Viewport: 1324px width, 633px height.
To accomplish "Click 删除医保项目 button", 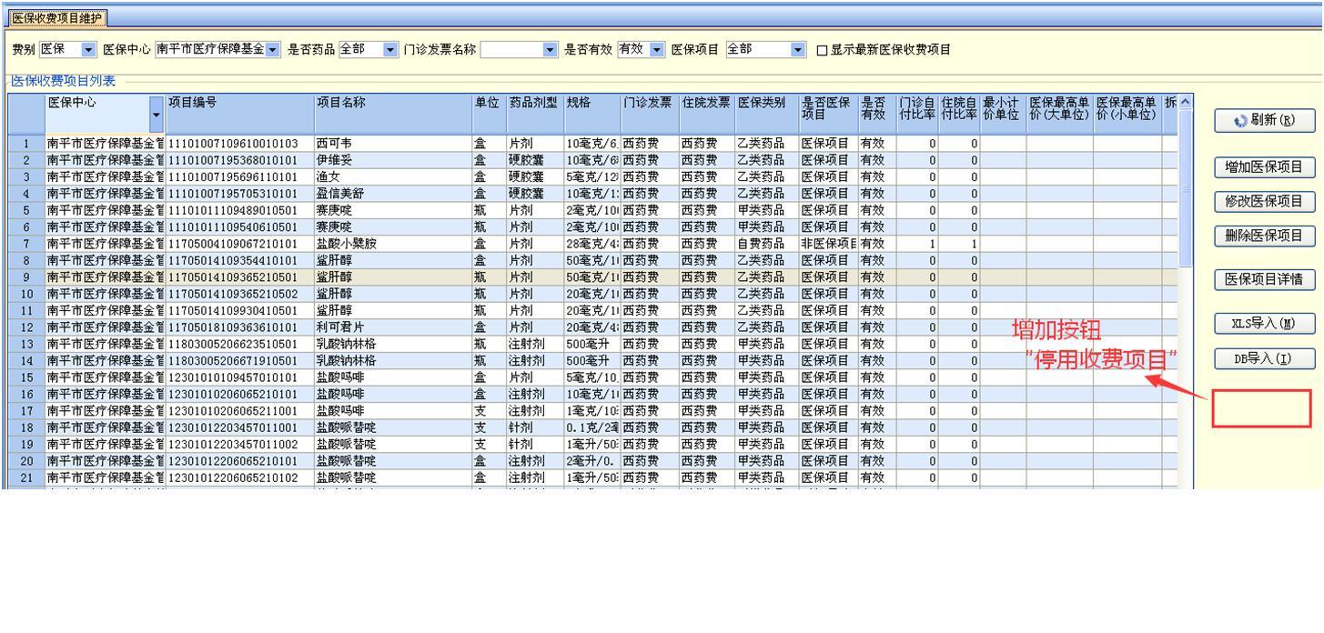I will pos(1266,236).
